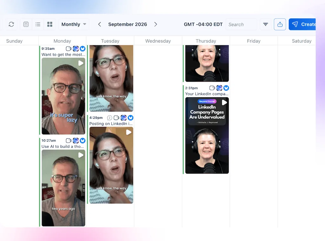Click the profile avatar on 2:31pm post

219,88
